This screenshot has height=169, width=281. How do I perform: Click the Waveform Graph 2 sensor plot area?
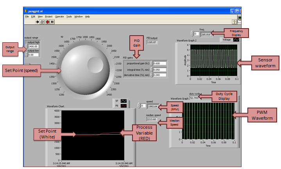click(214, 60)
